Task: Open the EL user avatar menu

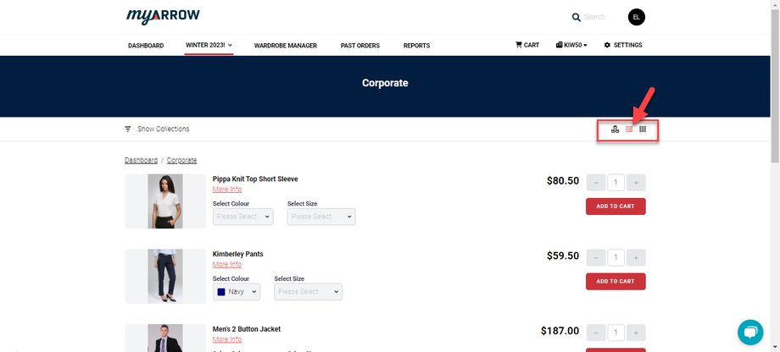Action: coord(636,17)
